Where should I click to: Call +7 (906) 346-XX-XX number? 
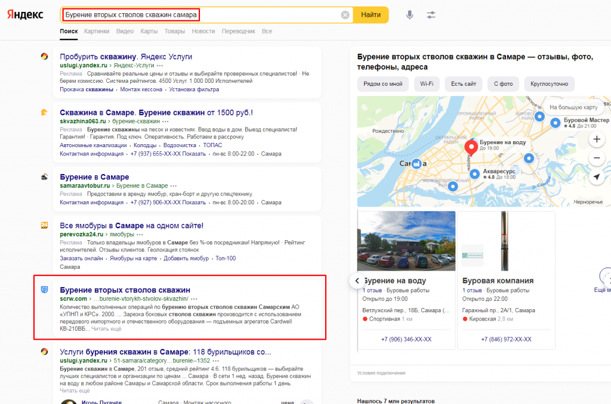coord(406,340)
